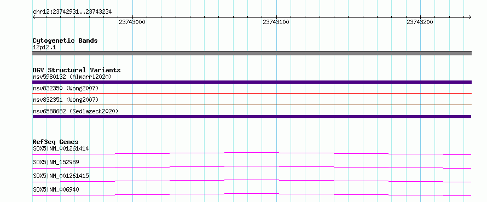Click the nsv832350 (Wong2007) label
The width and height of the screenshot is (487, 202).
click(x=66, y=88)
